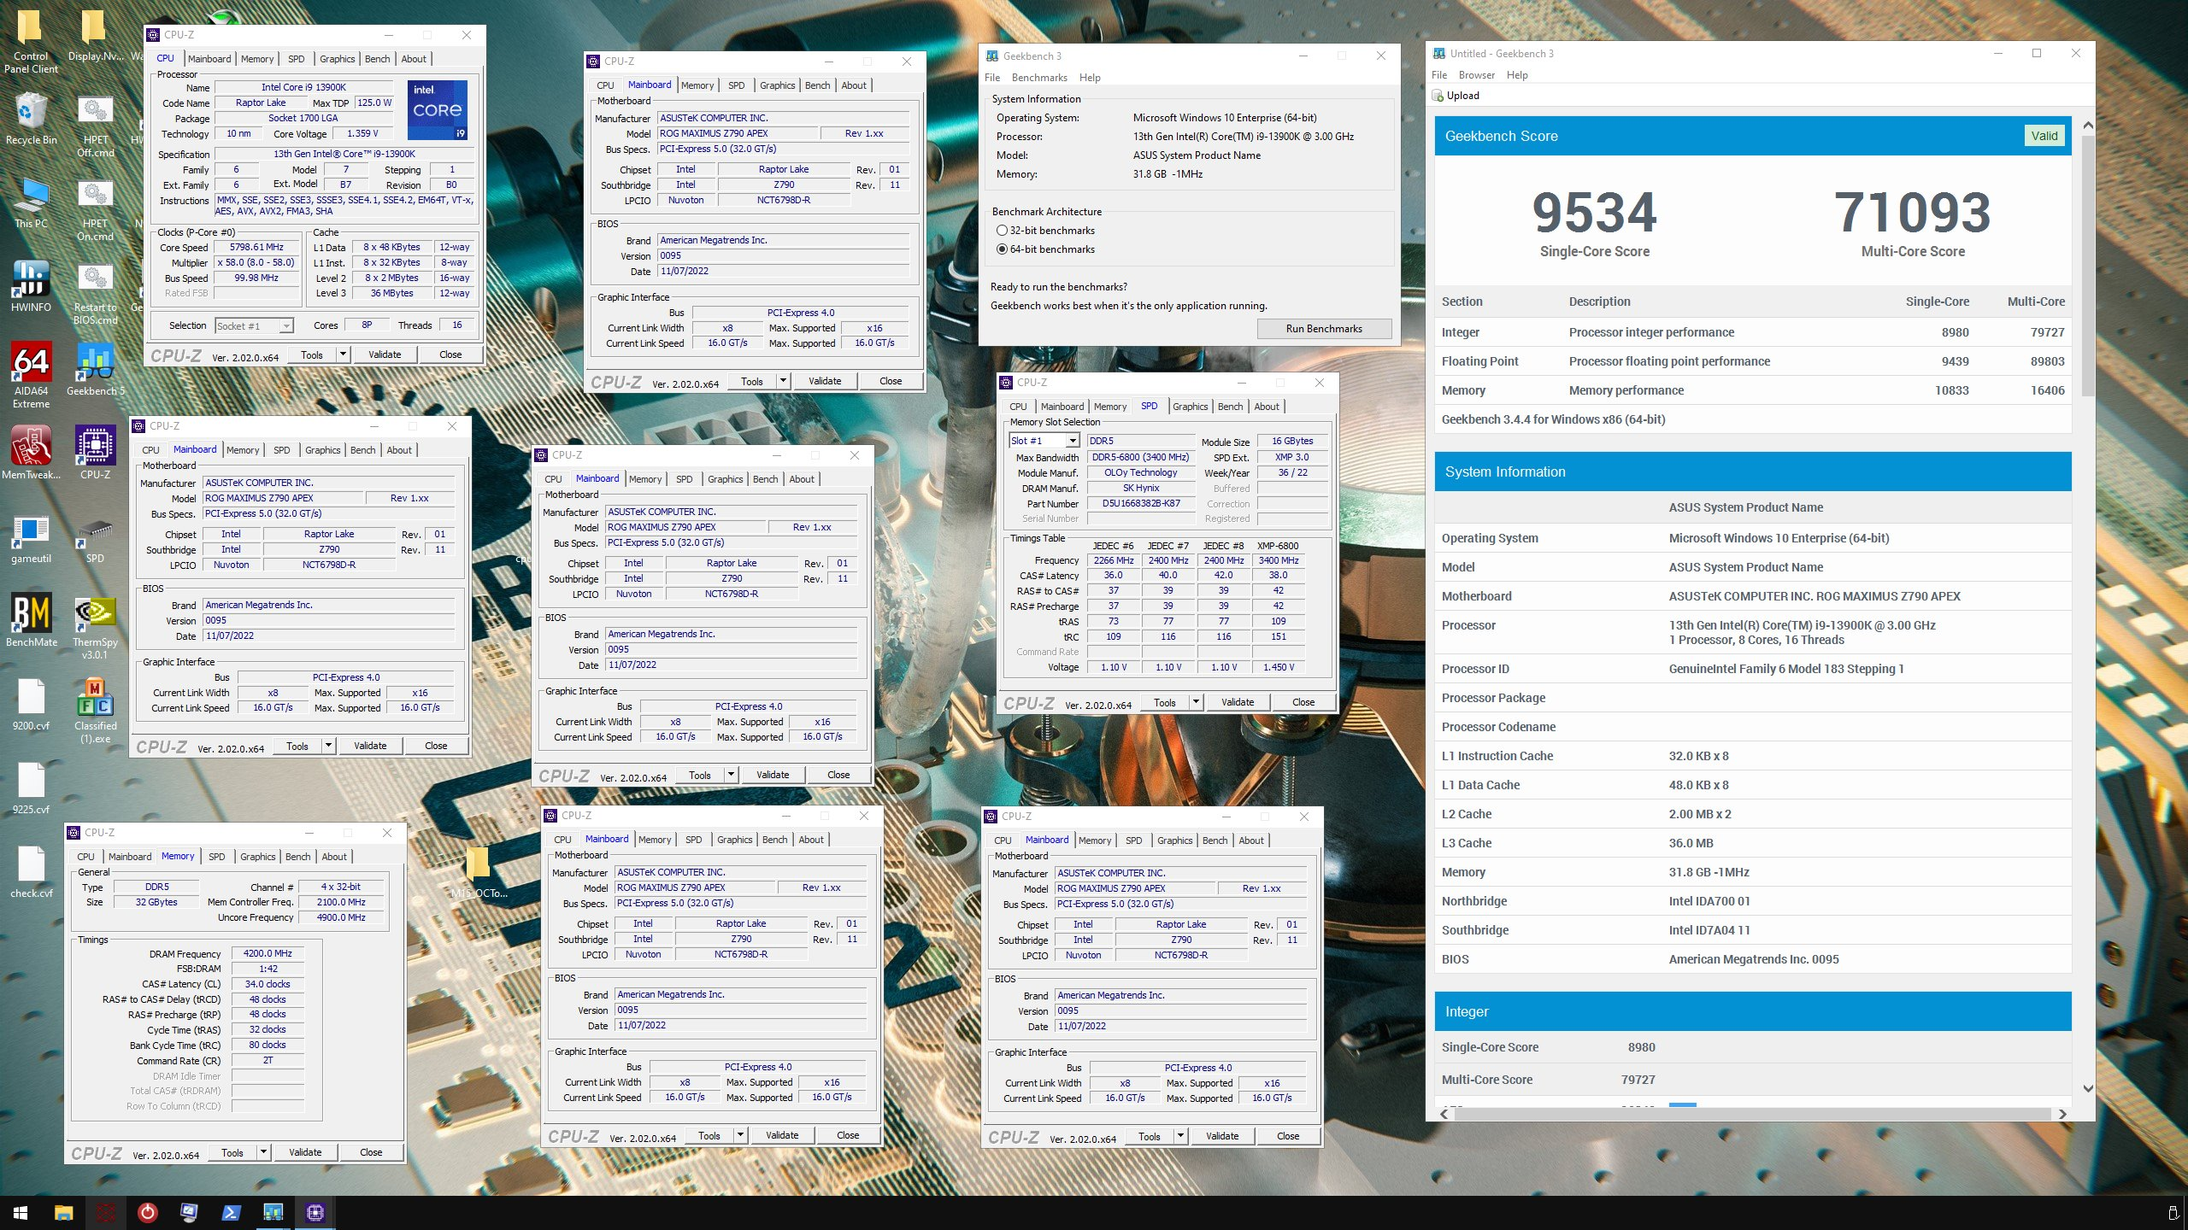Switch to Graphics tab in the CPU-Z SPD window

click(1190, 407)
